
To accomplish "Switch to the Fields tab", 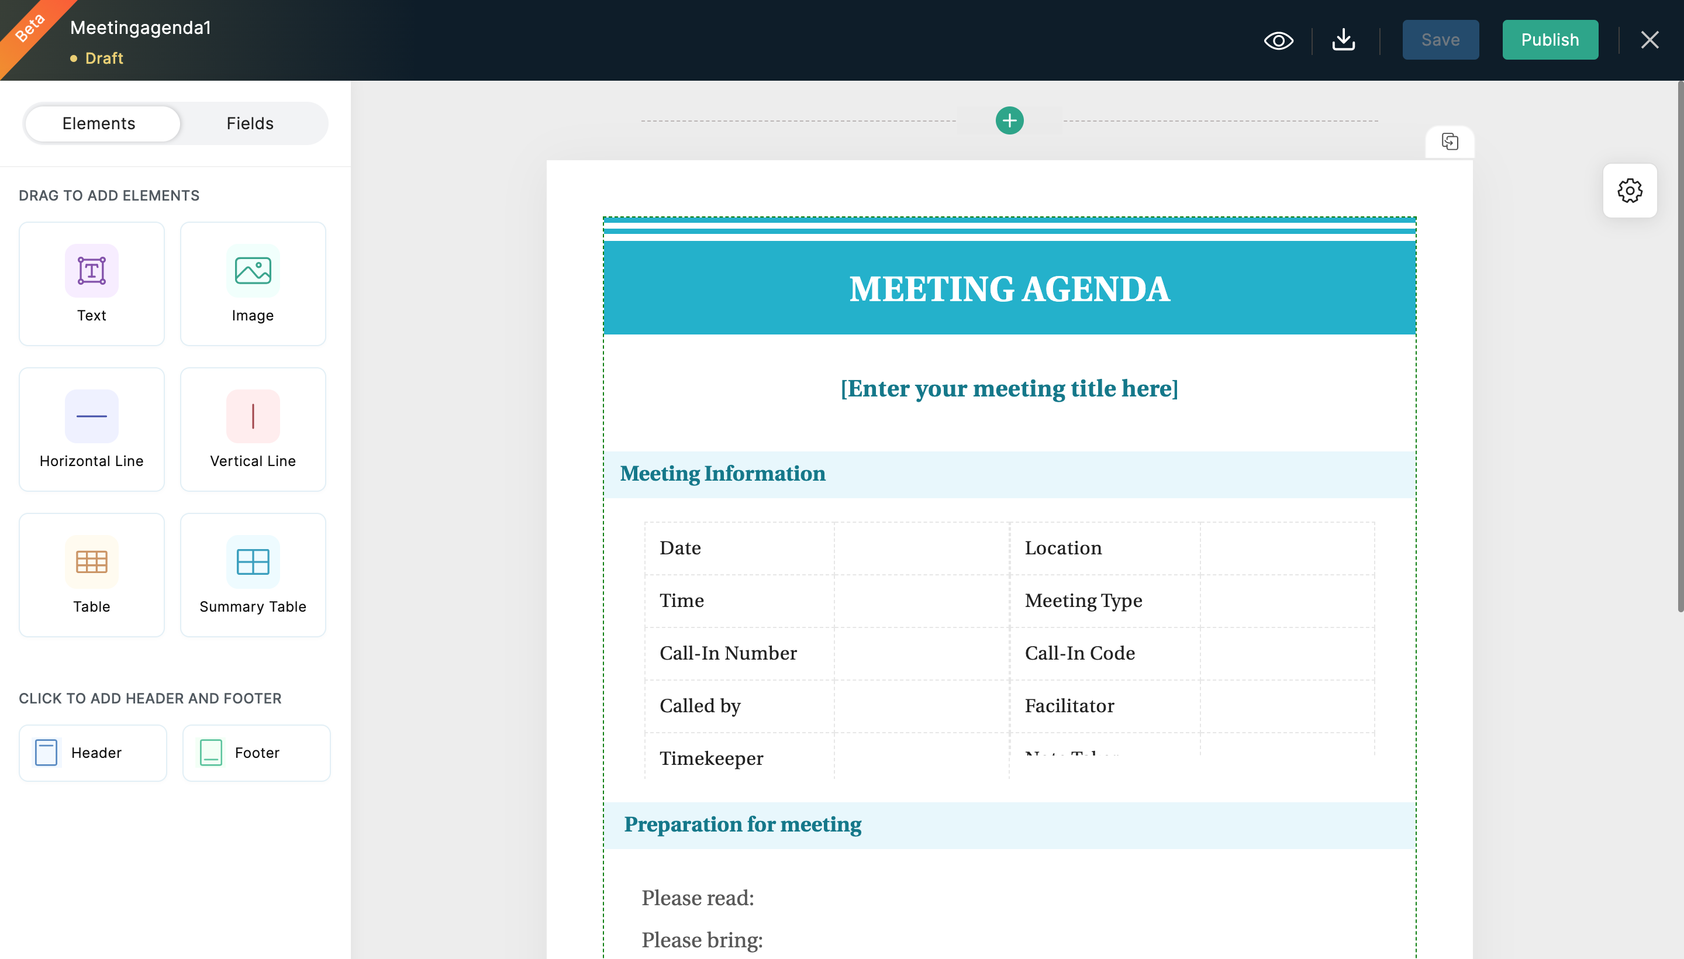I will click(x=250, y=122).
